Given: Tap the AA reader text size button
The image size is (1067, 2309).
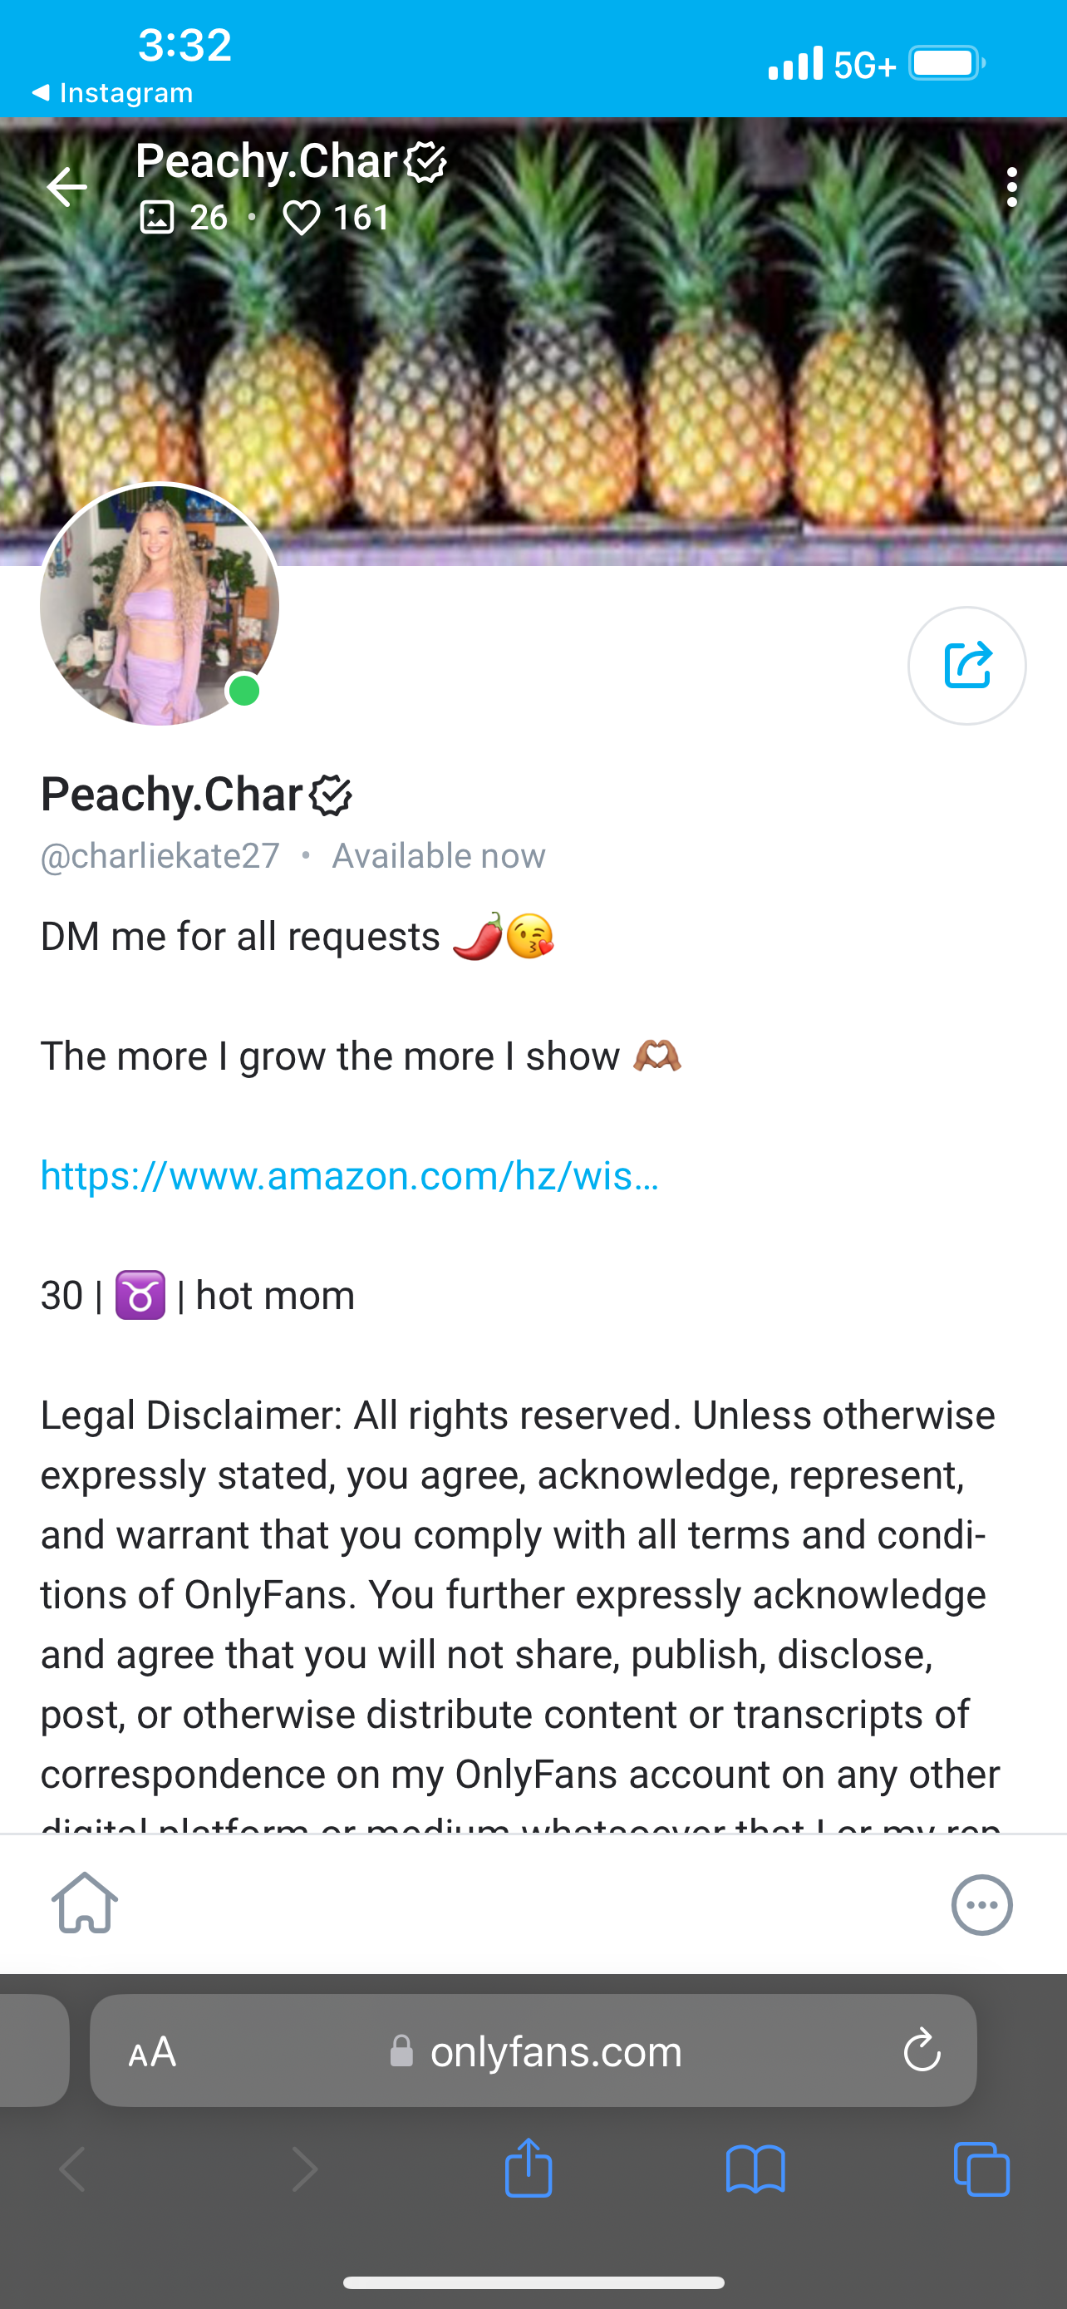Looking at the screenshot, I should pos(152,2051).
